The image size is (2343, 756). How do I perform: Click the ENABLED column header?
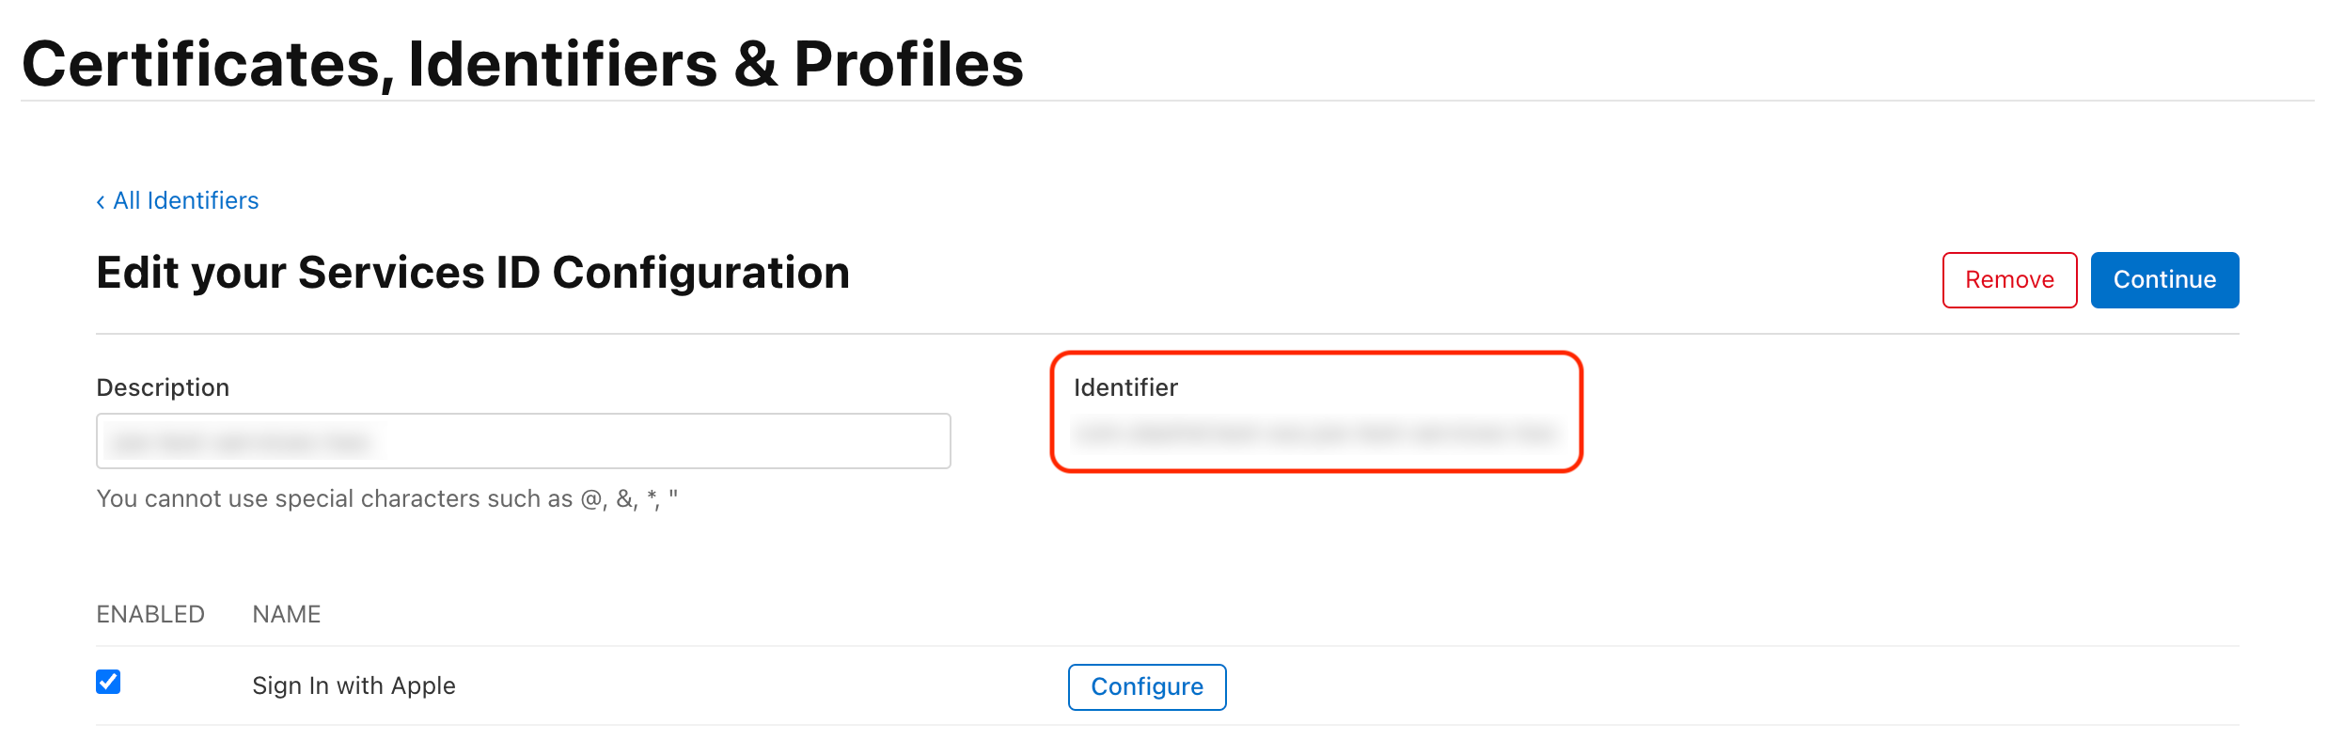click(x=150, y=613)
